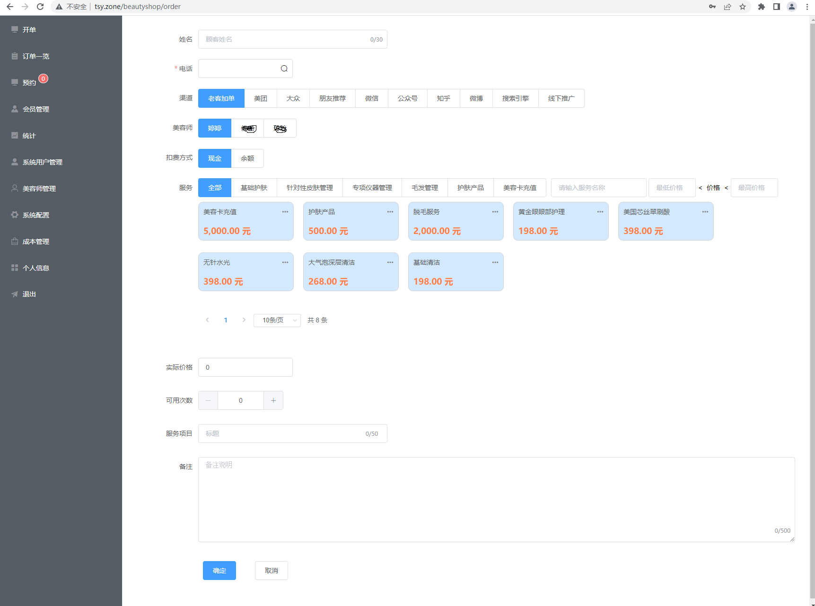Open more options on 大气泡深层清洁 card
This screenshot has width=815, height=606.
390,262
